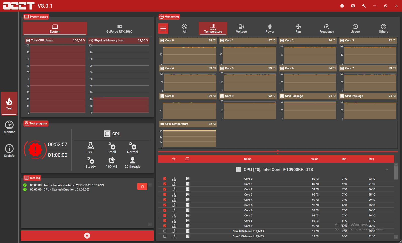This screenshot has width=402, height=243.
Task: Collapse the monitoring graphs divider arrow
Action: [x=278, y=152]
